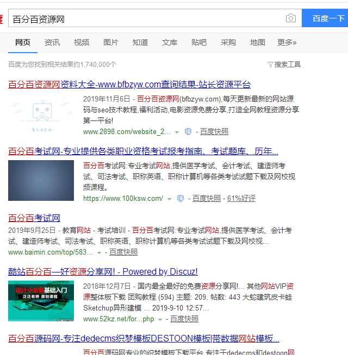Viewport: 348px width, 355px height.
Task: Open result 百分百考试网-专业提供各类职业资格考试
Action: tap(143, 151)
